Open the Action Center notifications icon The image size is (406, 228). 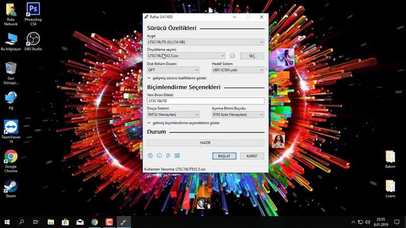click(x=396, y=222)
